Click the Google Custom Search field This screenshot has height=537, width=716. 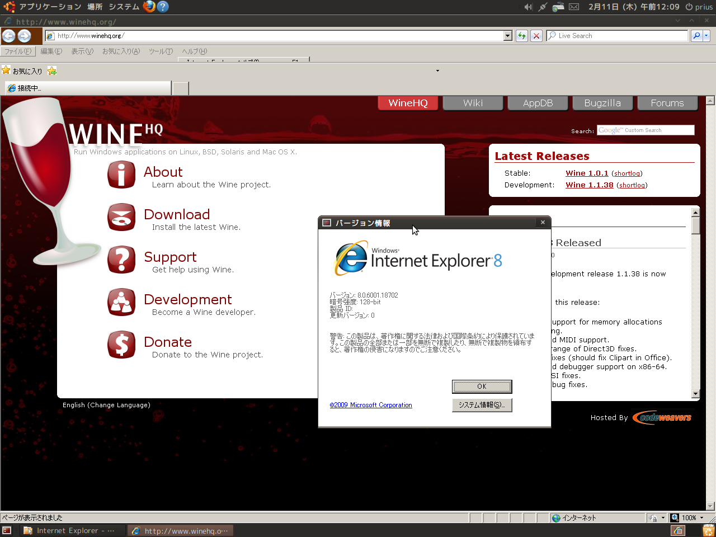(x=646, y=130)
